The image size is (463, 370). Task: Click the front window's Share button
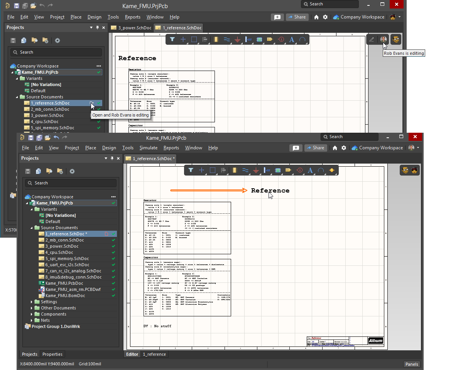[315, 148]
